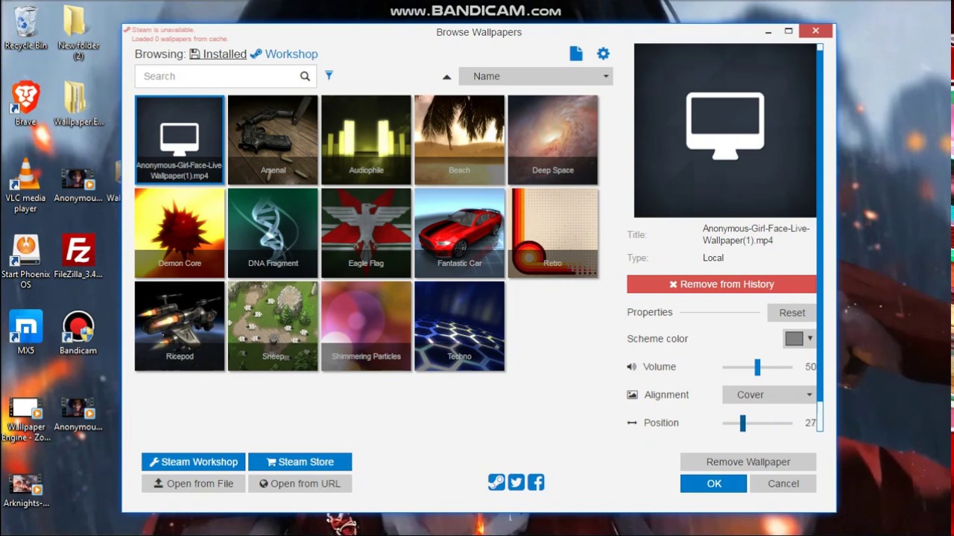This screenshot has height=536, width=954.
Task: Open the search filter icon
Action: (329, 75)
